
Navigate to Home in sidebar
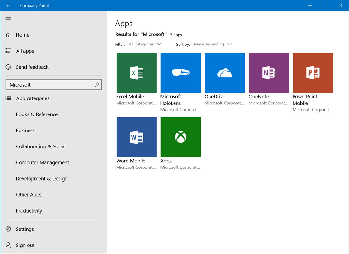(23, 35)
